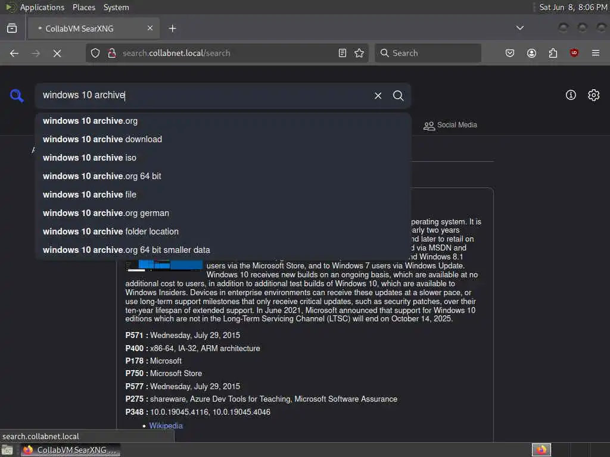Toggle reader view icon in address bar
The width and height of the screenshot is (610, 457).
tap(343, 53)
